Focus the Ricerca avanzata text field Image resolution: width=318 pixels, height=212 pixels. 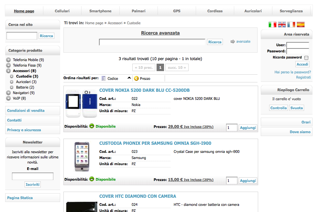pyautogui.click(x=152, y=42)
